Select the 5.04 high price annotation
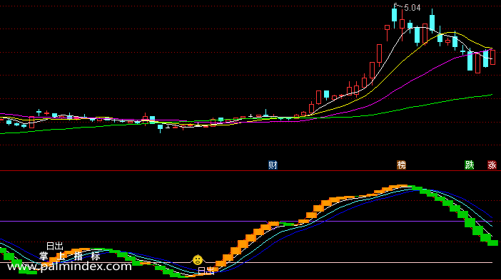 point(413,8)
